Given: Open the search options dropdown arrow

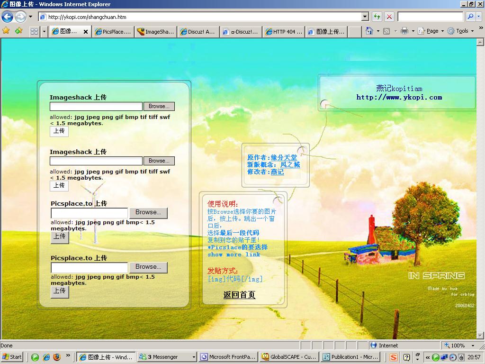Looking at the screenshot, I should pyautogui.click(x=479, y=17).
